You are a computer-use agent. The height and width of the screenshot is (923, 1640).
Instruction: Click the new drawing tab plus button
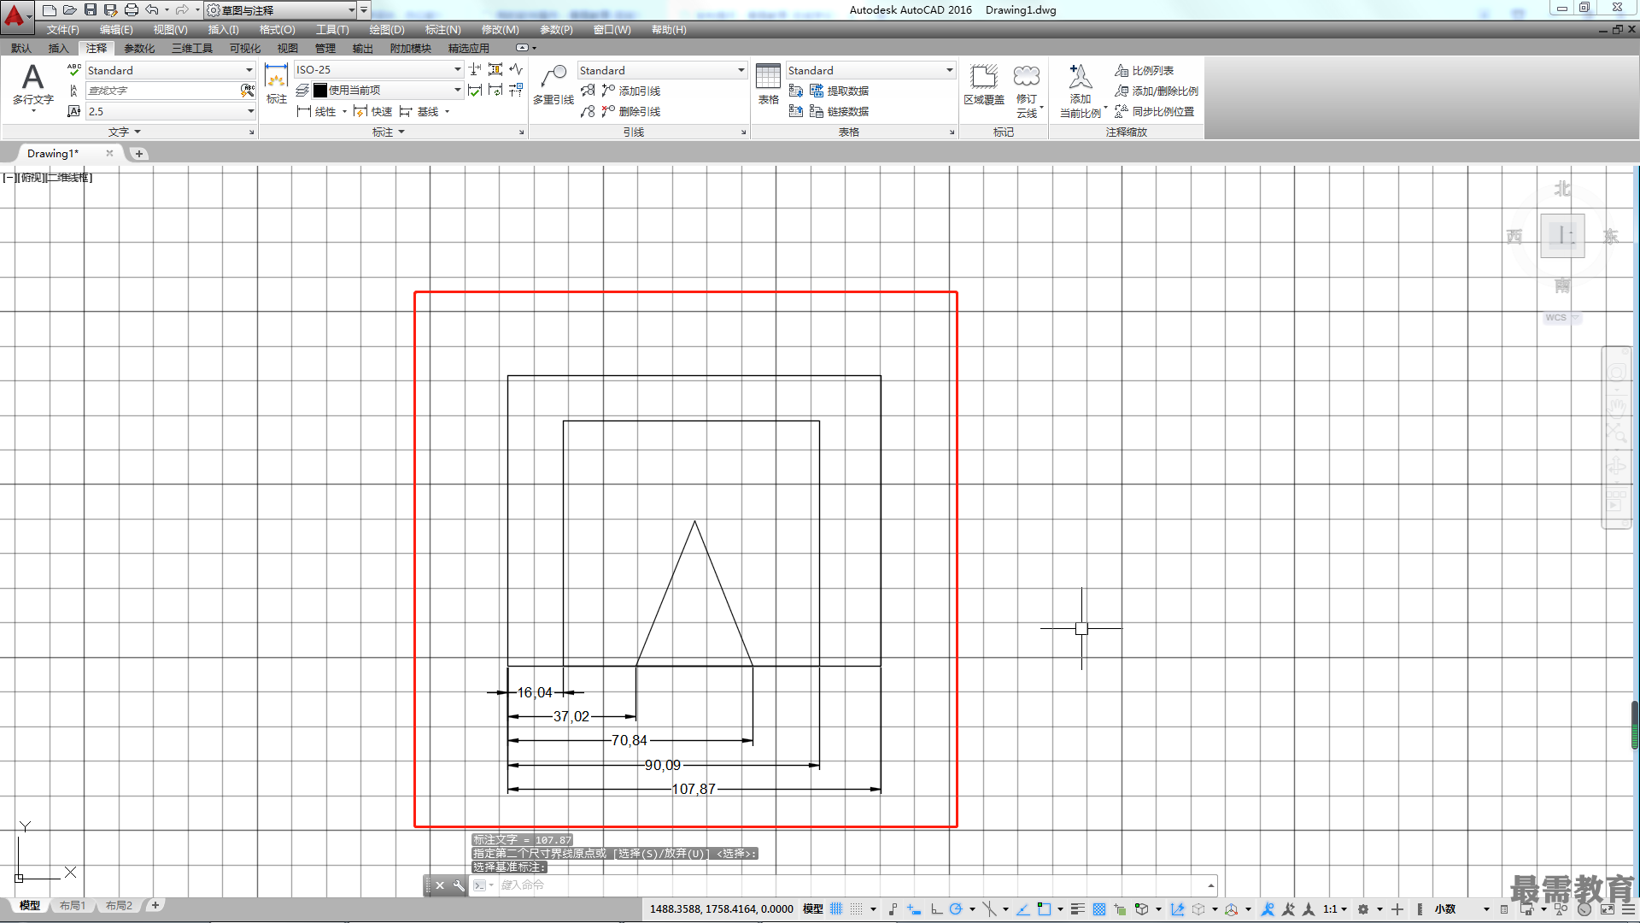pyautogui.click(x=139, y=154)
